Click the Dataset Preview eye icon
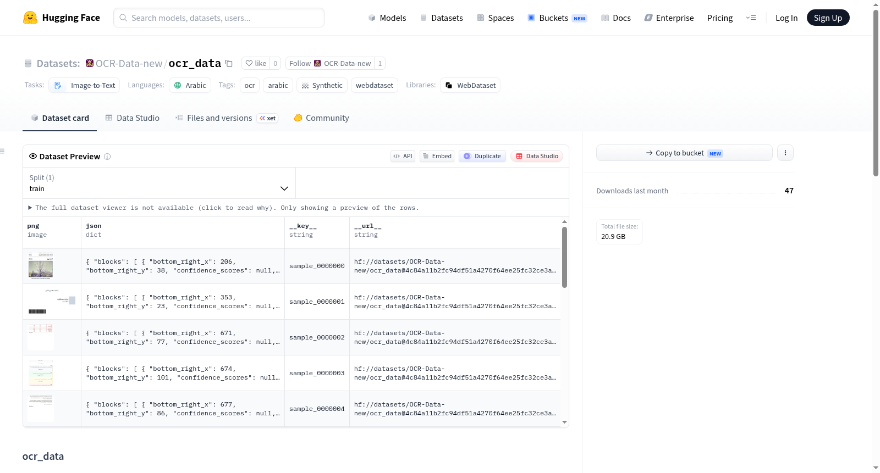Screen dimensions: 880x473 [33, 156]
